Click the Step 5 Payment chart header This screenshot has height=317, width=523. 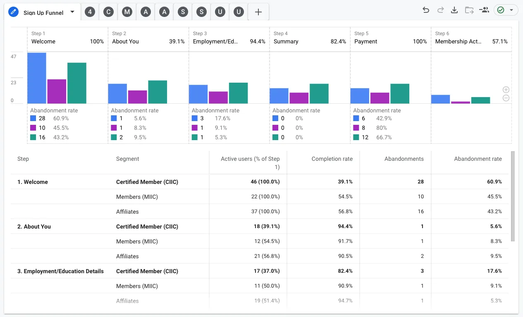coord(390,38)
